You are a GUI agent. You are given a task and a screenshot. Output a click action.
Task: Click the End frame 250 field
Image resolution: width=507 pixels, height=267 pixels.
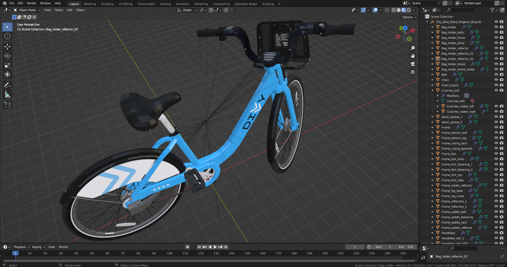pos(406,247)
